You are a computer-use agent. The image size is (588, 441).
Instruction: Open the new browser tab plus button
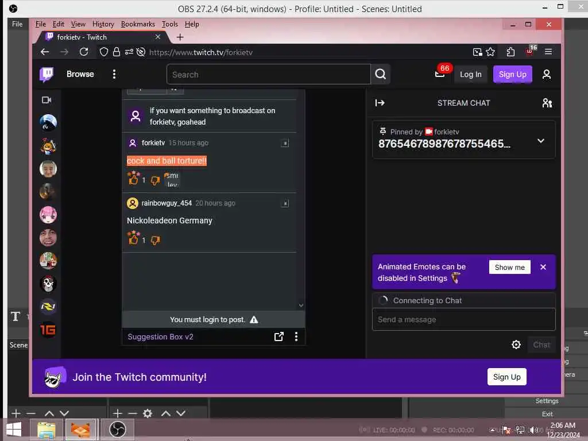[x=180, y=37]
